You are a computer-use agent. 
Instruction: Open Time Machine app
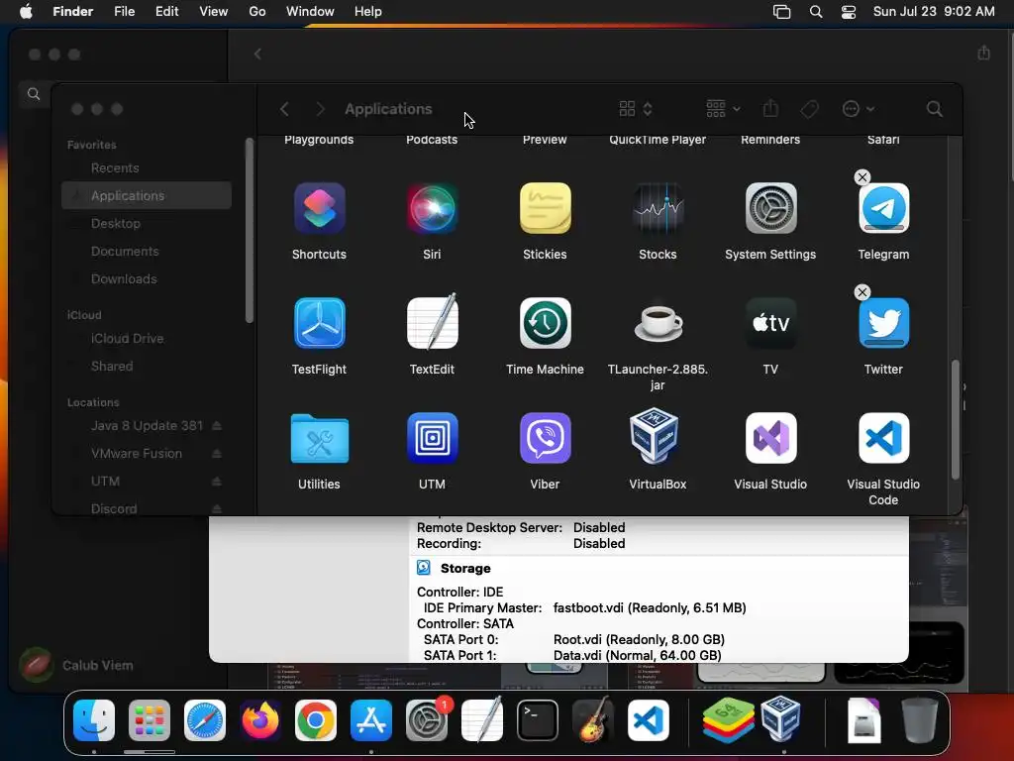(x=546, y=323)
